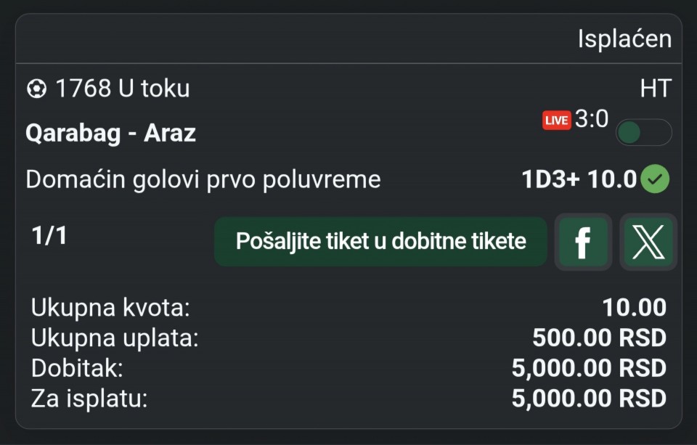Share the ticket on Facebook
Screen dimensions: 697x445
tap(582, 242)
